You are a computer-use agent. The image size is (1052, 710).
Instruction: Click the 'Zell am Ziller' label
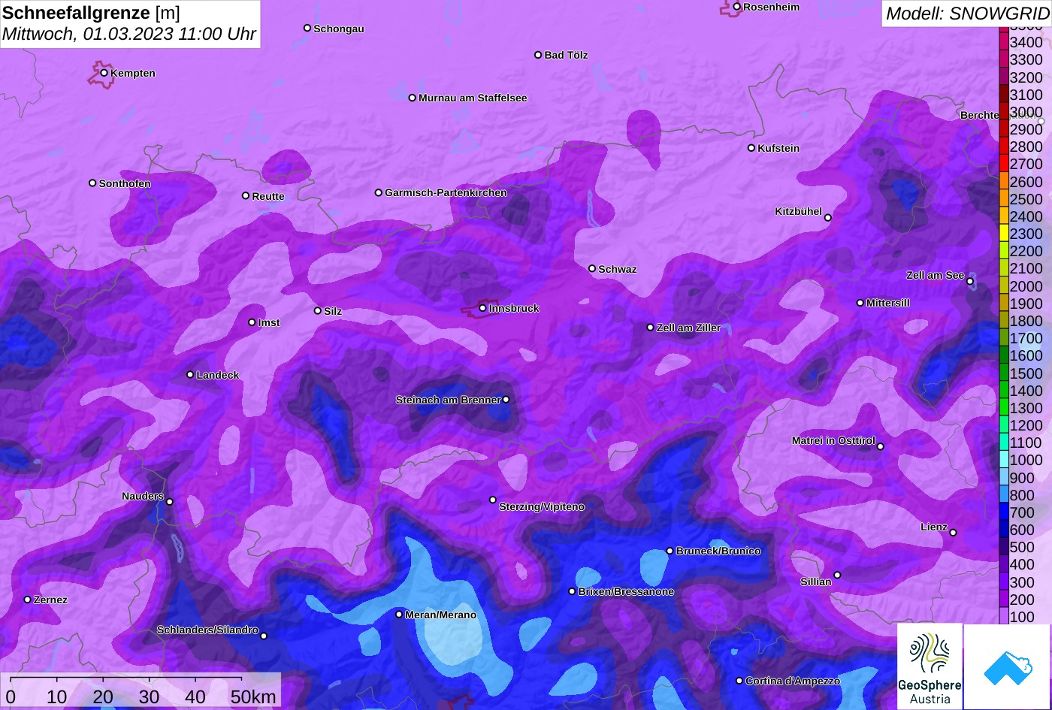coord(688,328)
